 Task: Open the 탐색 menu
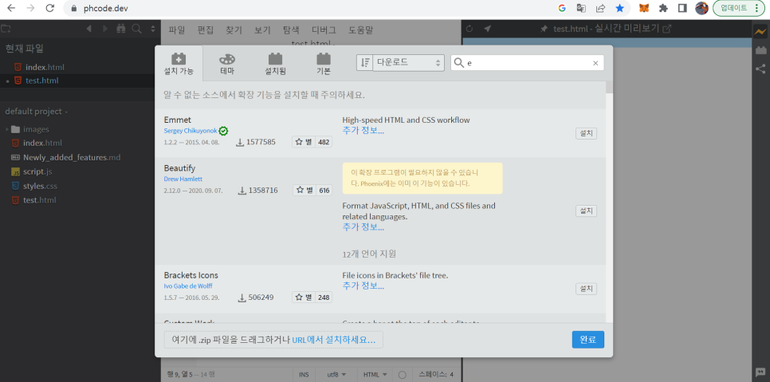(x=291, y=30)
